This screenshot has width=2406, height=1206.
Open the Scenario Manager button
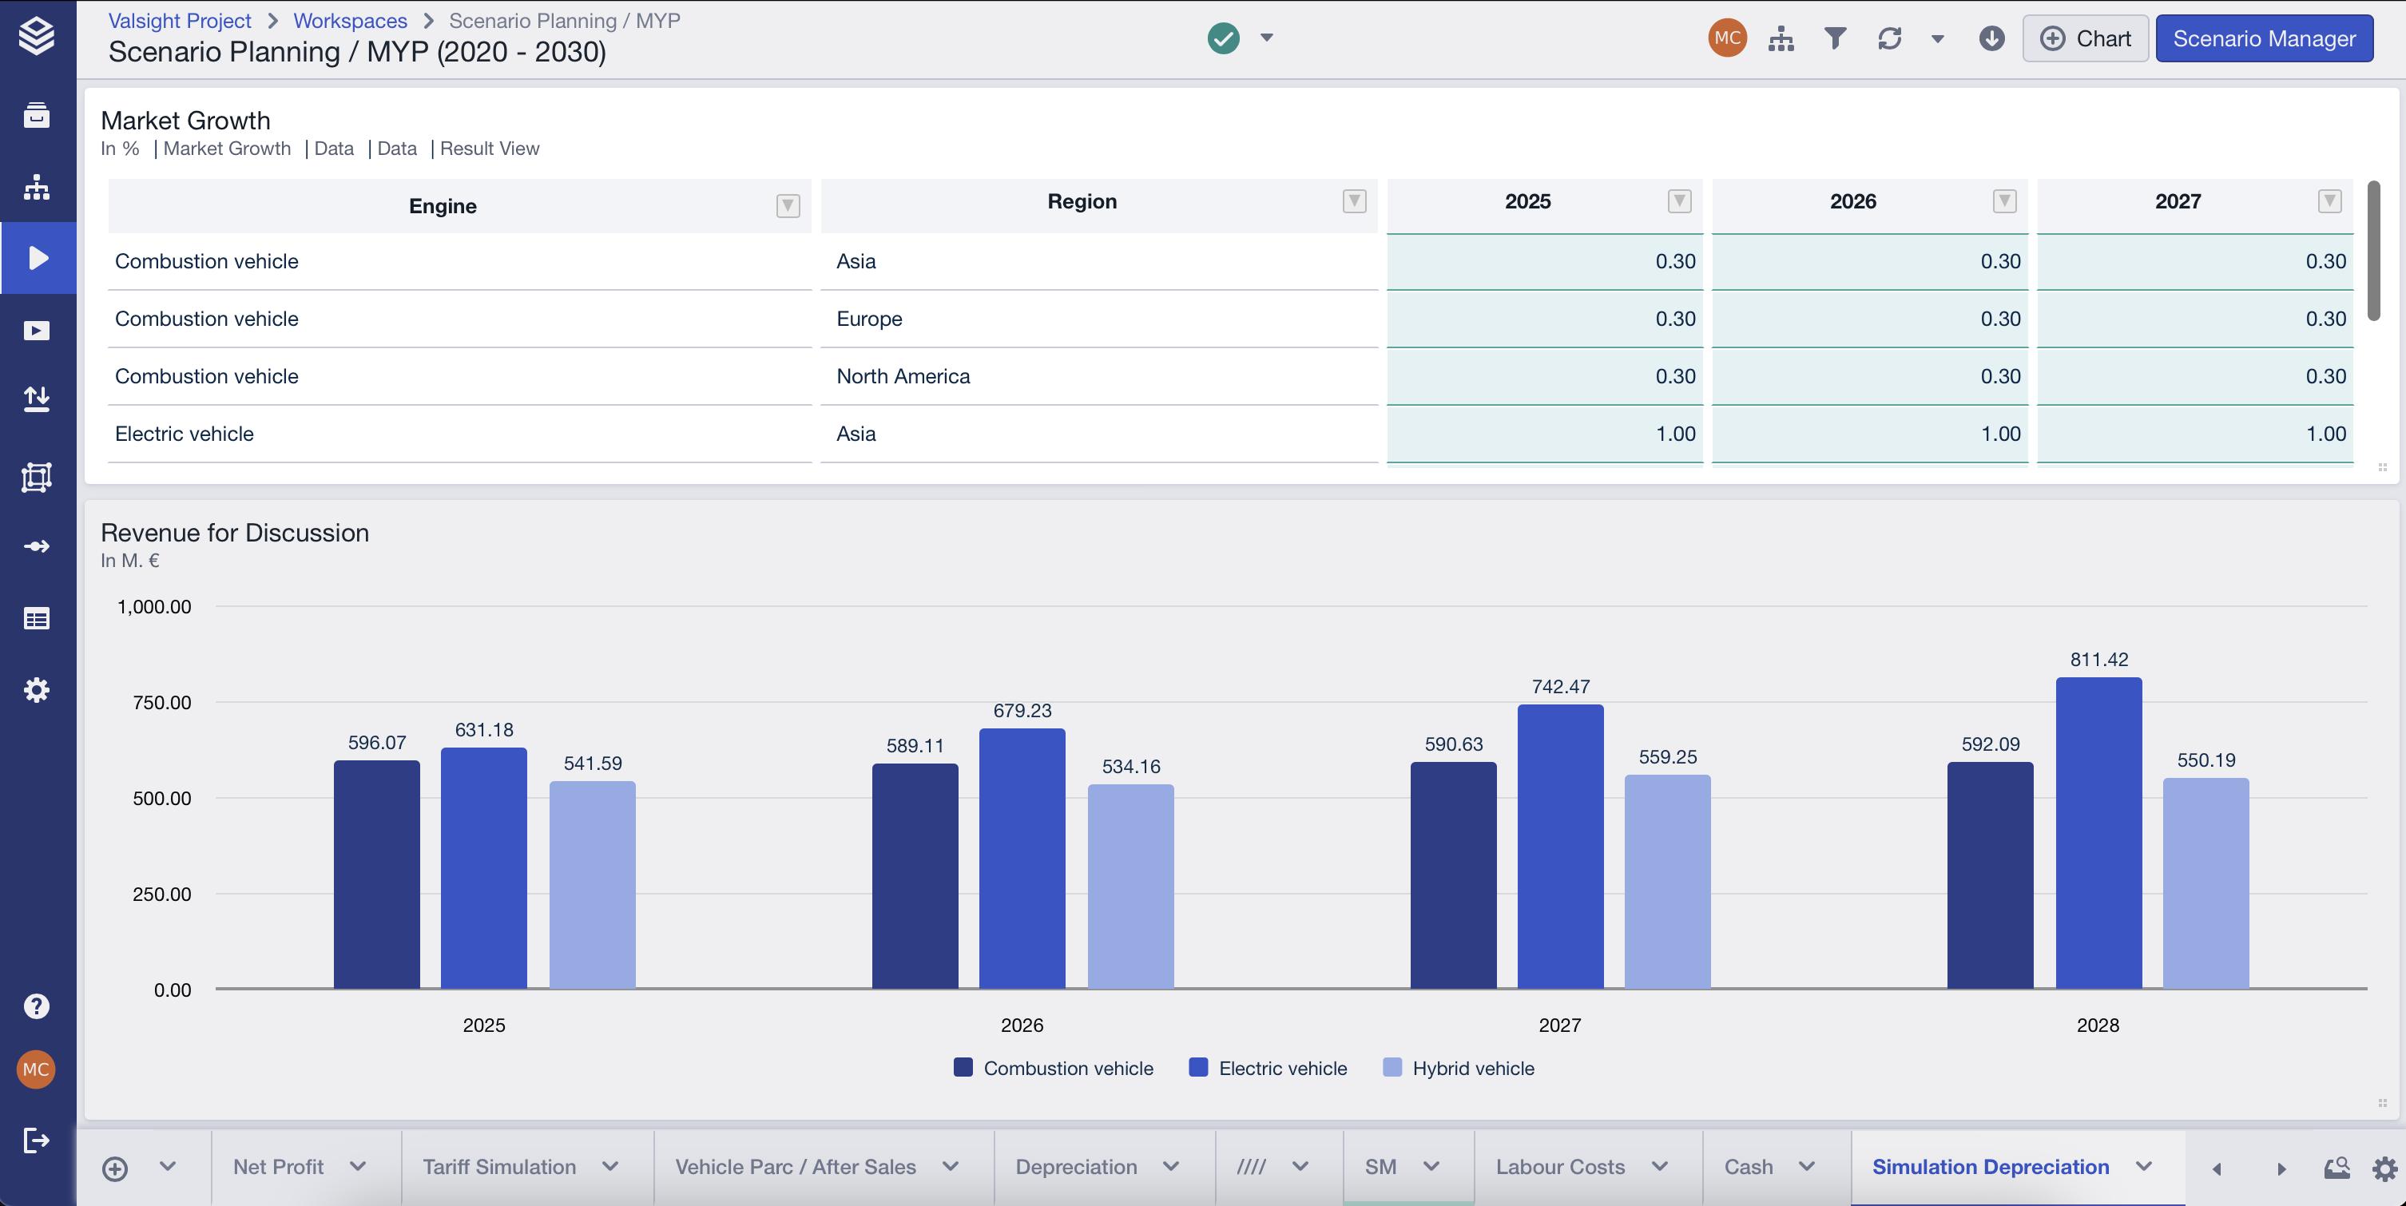point(2263,38)
